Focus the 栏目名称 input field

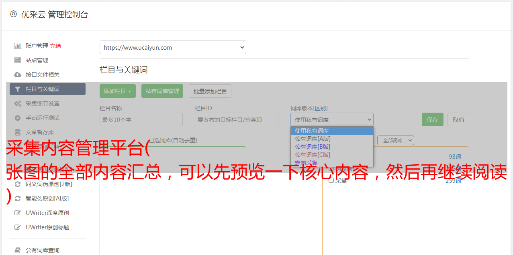141,119
